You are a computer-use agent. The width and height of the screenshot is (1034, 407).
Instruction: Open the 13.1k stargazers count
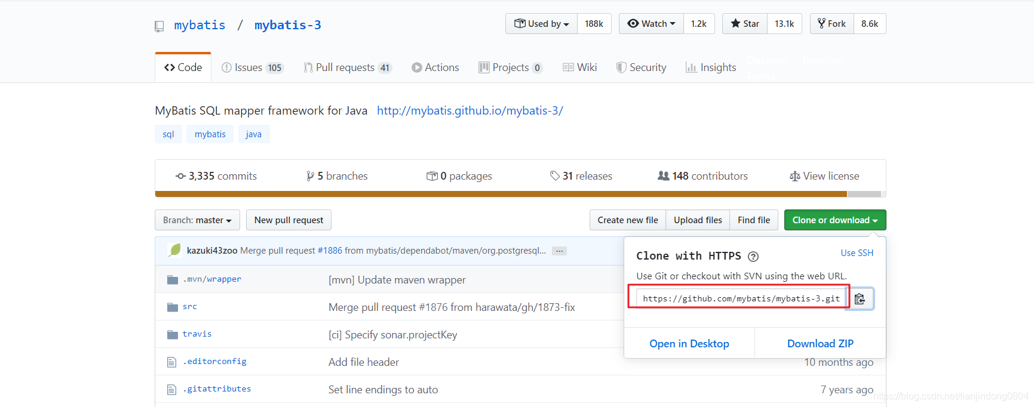point(784,24)
